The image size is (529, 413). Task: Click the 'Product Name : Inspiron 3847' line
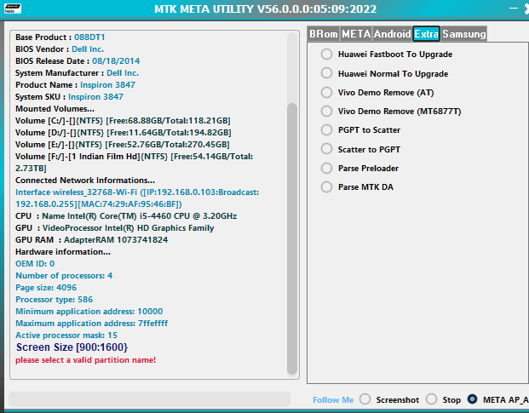pyautogui.click(x=75, y=85)
